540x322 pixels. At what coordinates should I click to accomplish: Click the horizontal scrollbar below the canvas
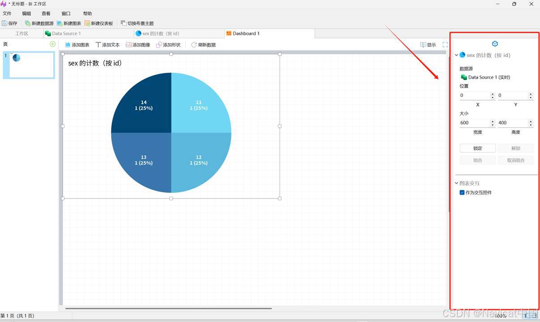point(168,308)
